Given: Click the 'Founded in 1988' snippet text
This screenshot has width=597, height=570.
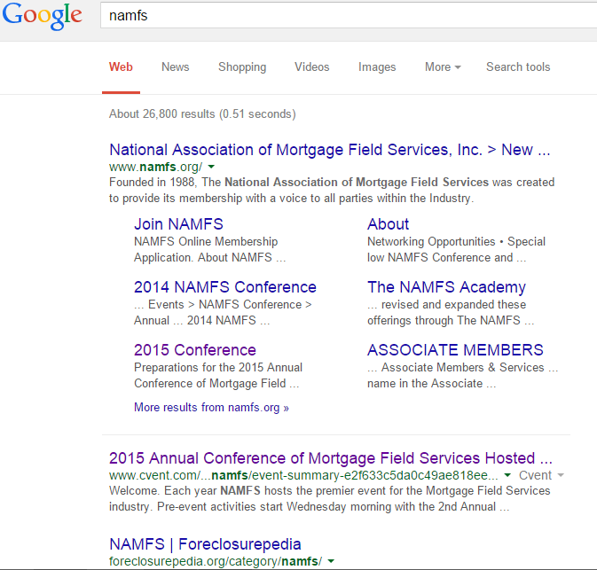Looking at the screenshot, I should 332,191.
